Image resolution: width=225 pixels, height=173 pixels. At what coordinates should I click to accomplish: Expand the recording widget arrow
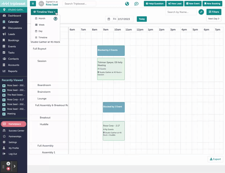coord(14,167)
